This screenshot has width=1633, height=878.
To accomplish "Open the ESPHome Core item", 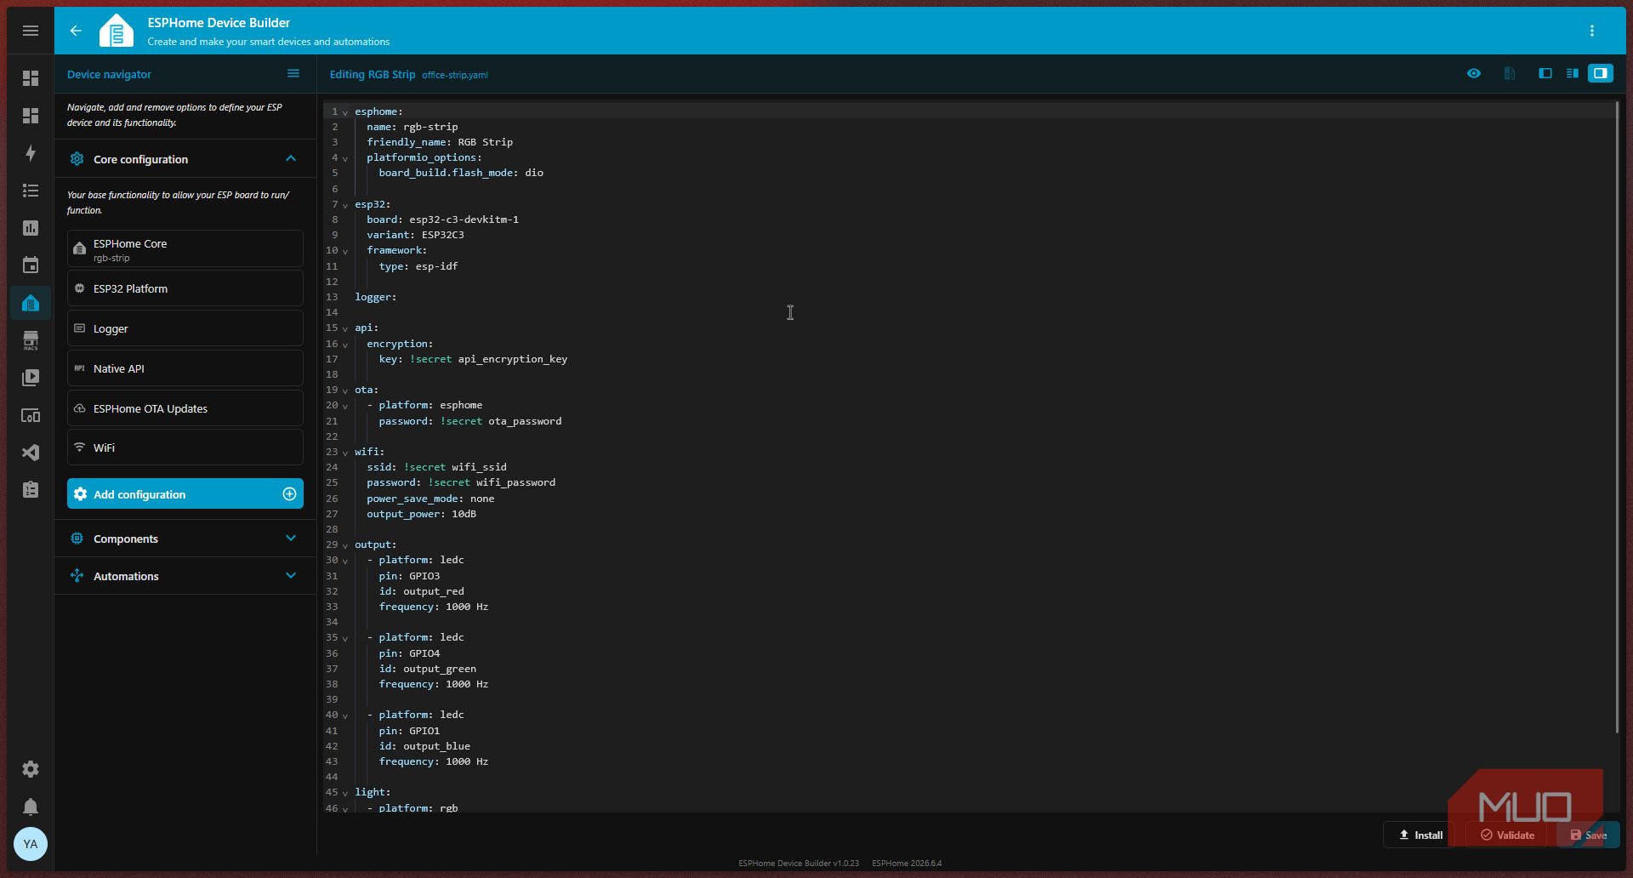I will [185, 248].
